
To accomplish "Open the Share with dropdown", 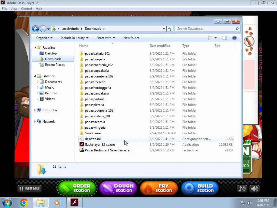I will coord(106,38).
